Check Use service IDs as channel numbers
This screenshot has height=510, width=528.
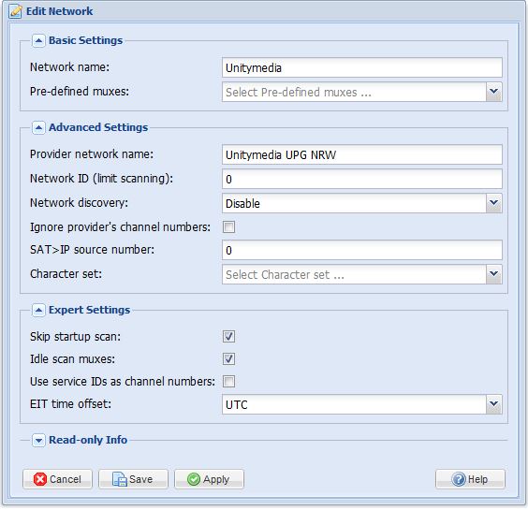pyautogui.click(x=228, y=382)
